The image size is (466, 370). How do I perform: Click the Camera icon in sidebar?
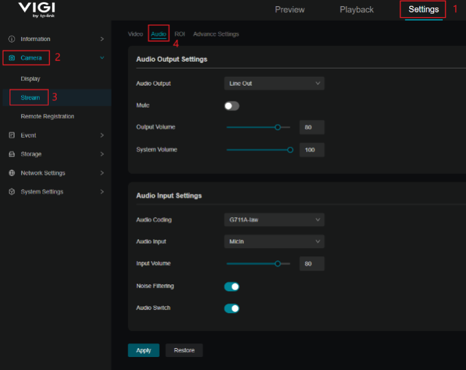pos(12,58)
